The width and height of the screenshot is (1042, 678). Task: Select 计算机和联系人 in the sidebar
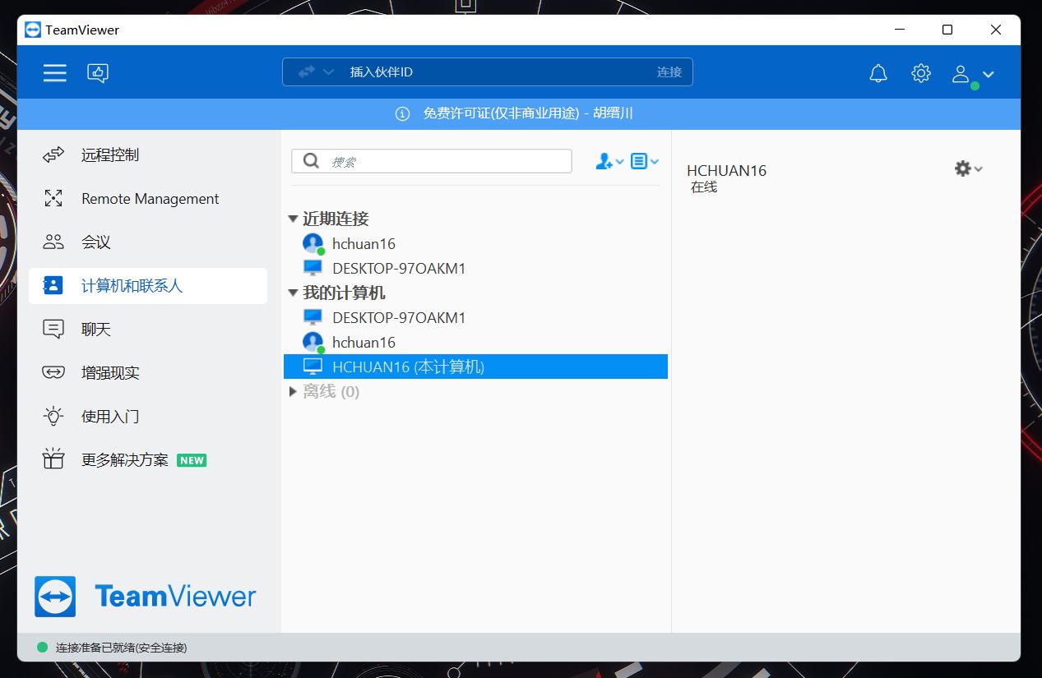tap(148, 286)
